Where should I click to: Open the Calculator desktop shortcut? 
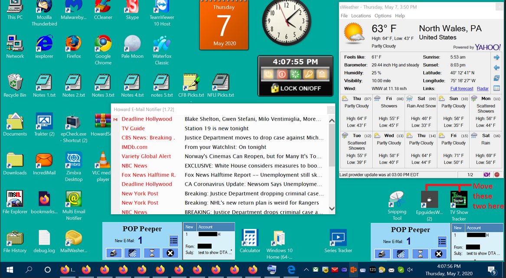coord(250,238)
